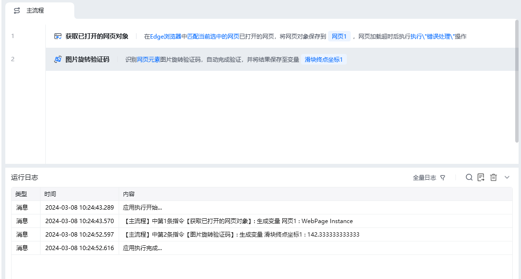This screenshot has width=521, height=279.
Task: Select log entry about 生成变量 网页1
Action: click(x=262, y=221)
